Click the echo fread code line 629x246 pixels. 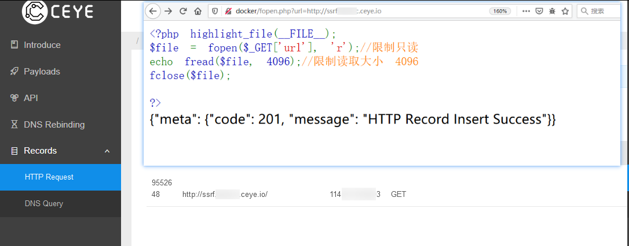click(284, 62)
